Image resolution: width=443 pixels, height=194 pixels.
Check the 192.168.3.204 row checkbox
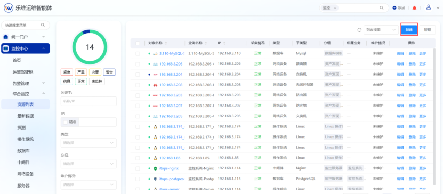[x=138, y=74]
